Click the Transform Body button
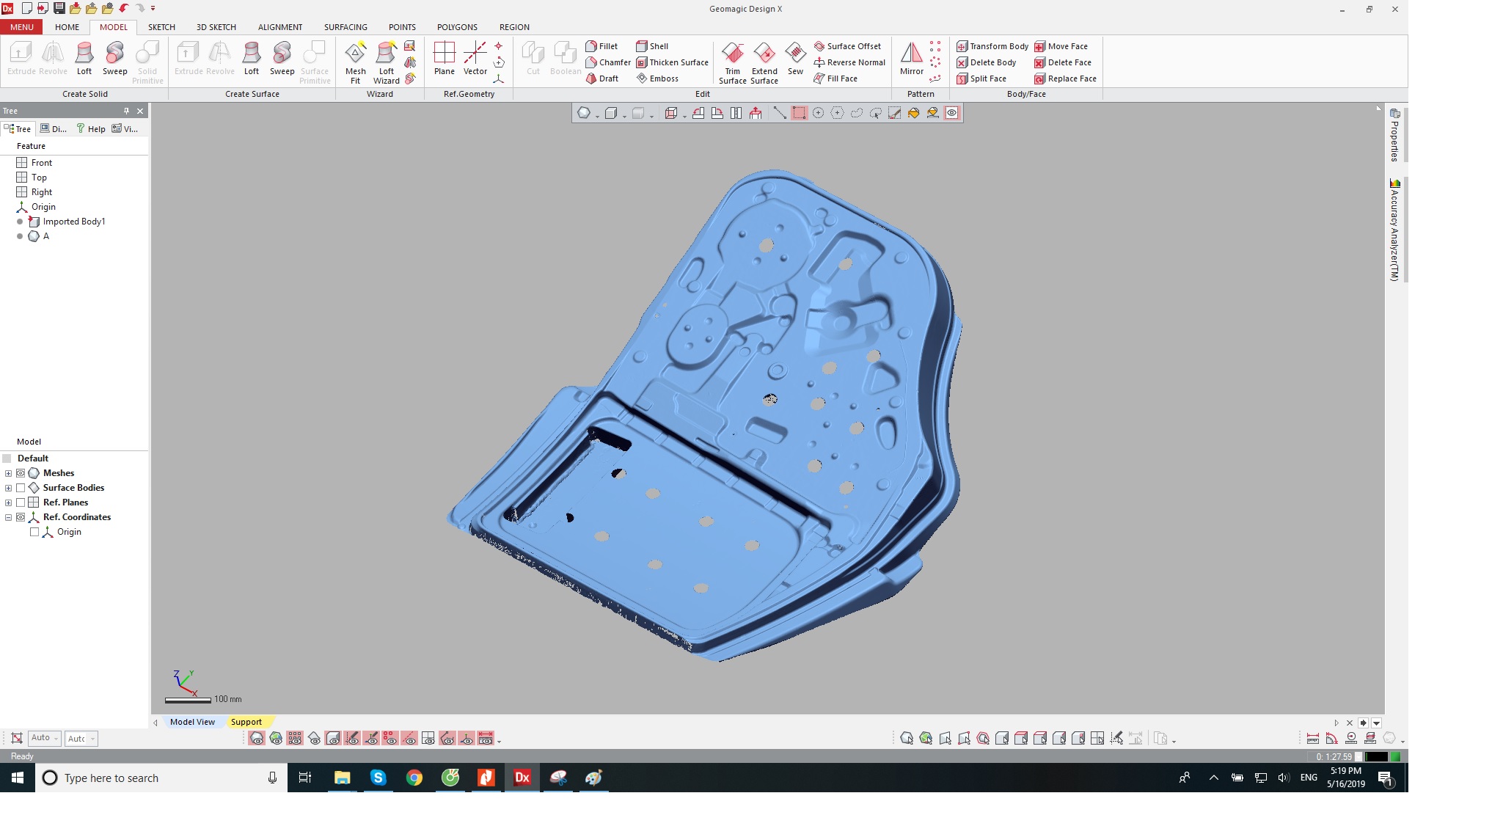Viewport: 1503px width, 826px height. (x=992, y=46)
